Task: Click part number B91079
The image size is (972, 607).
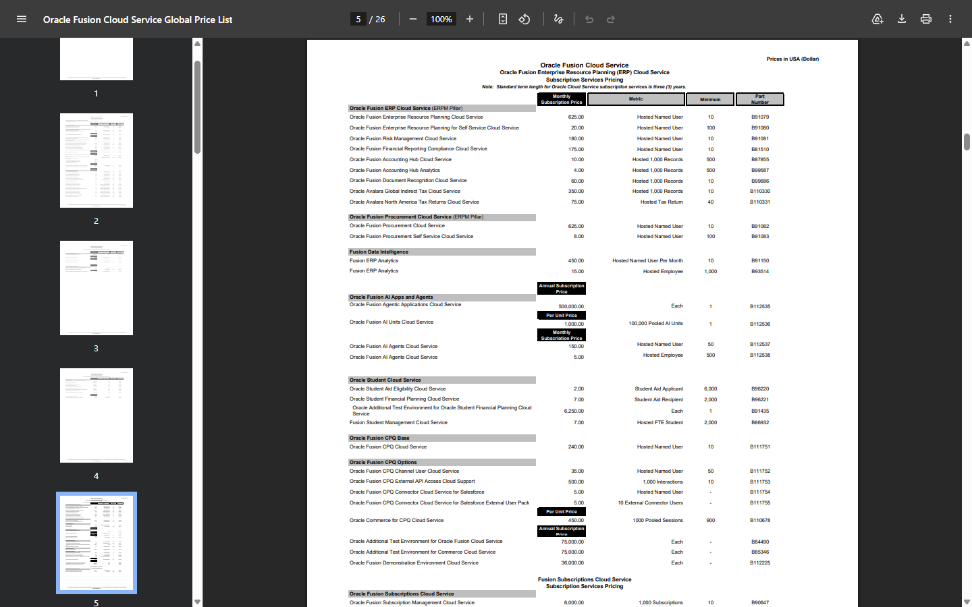Action: tap(760, 117)
